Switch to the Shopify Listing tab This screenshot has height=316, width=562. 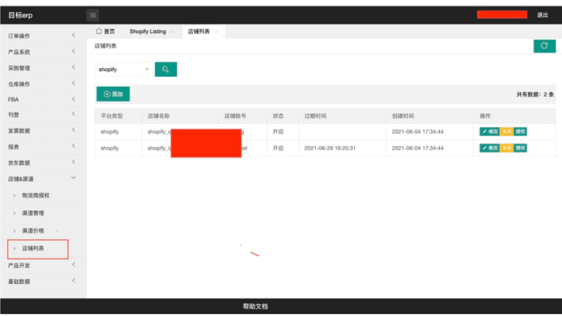148,31
